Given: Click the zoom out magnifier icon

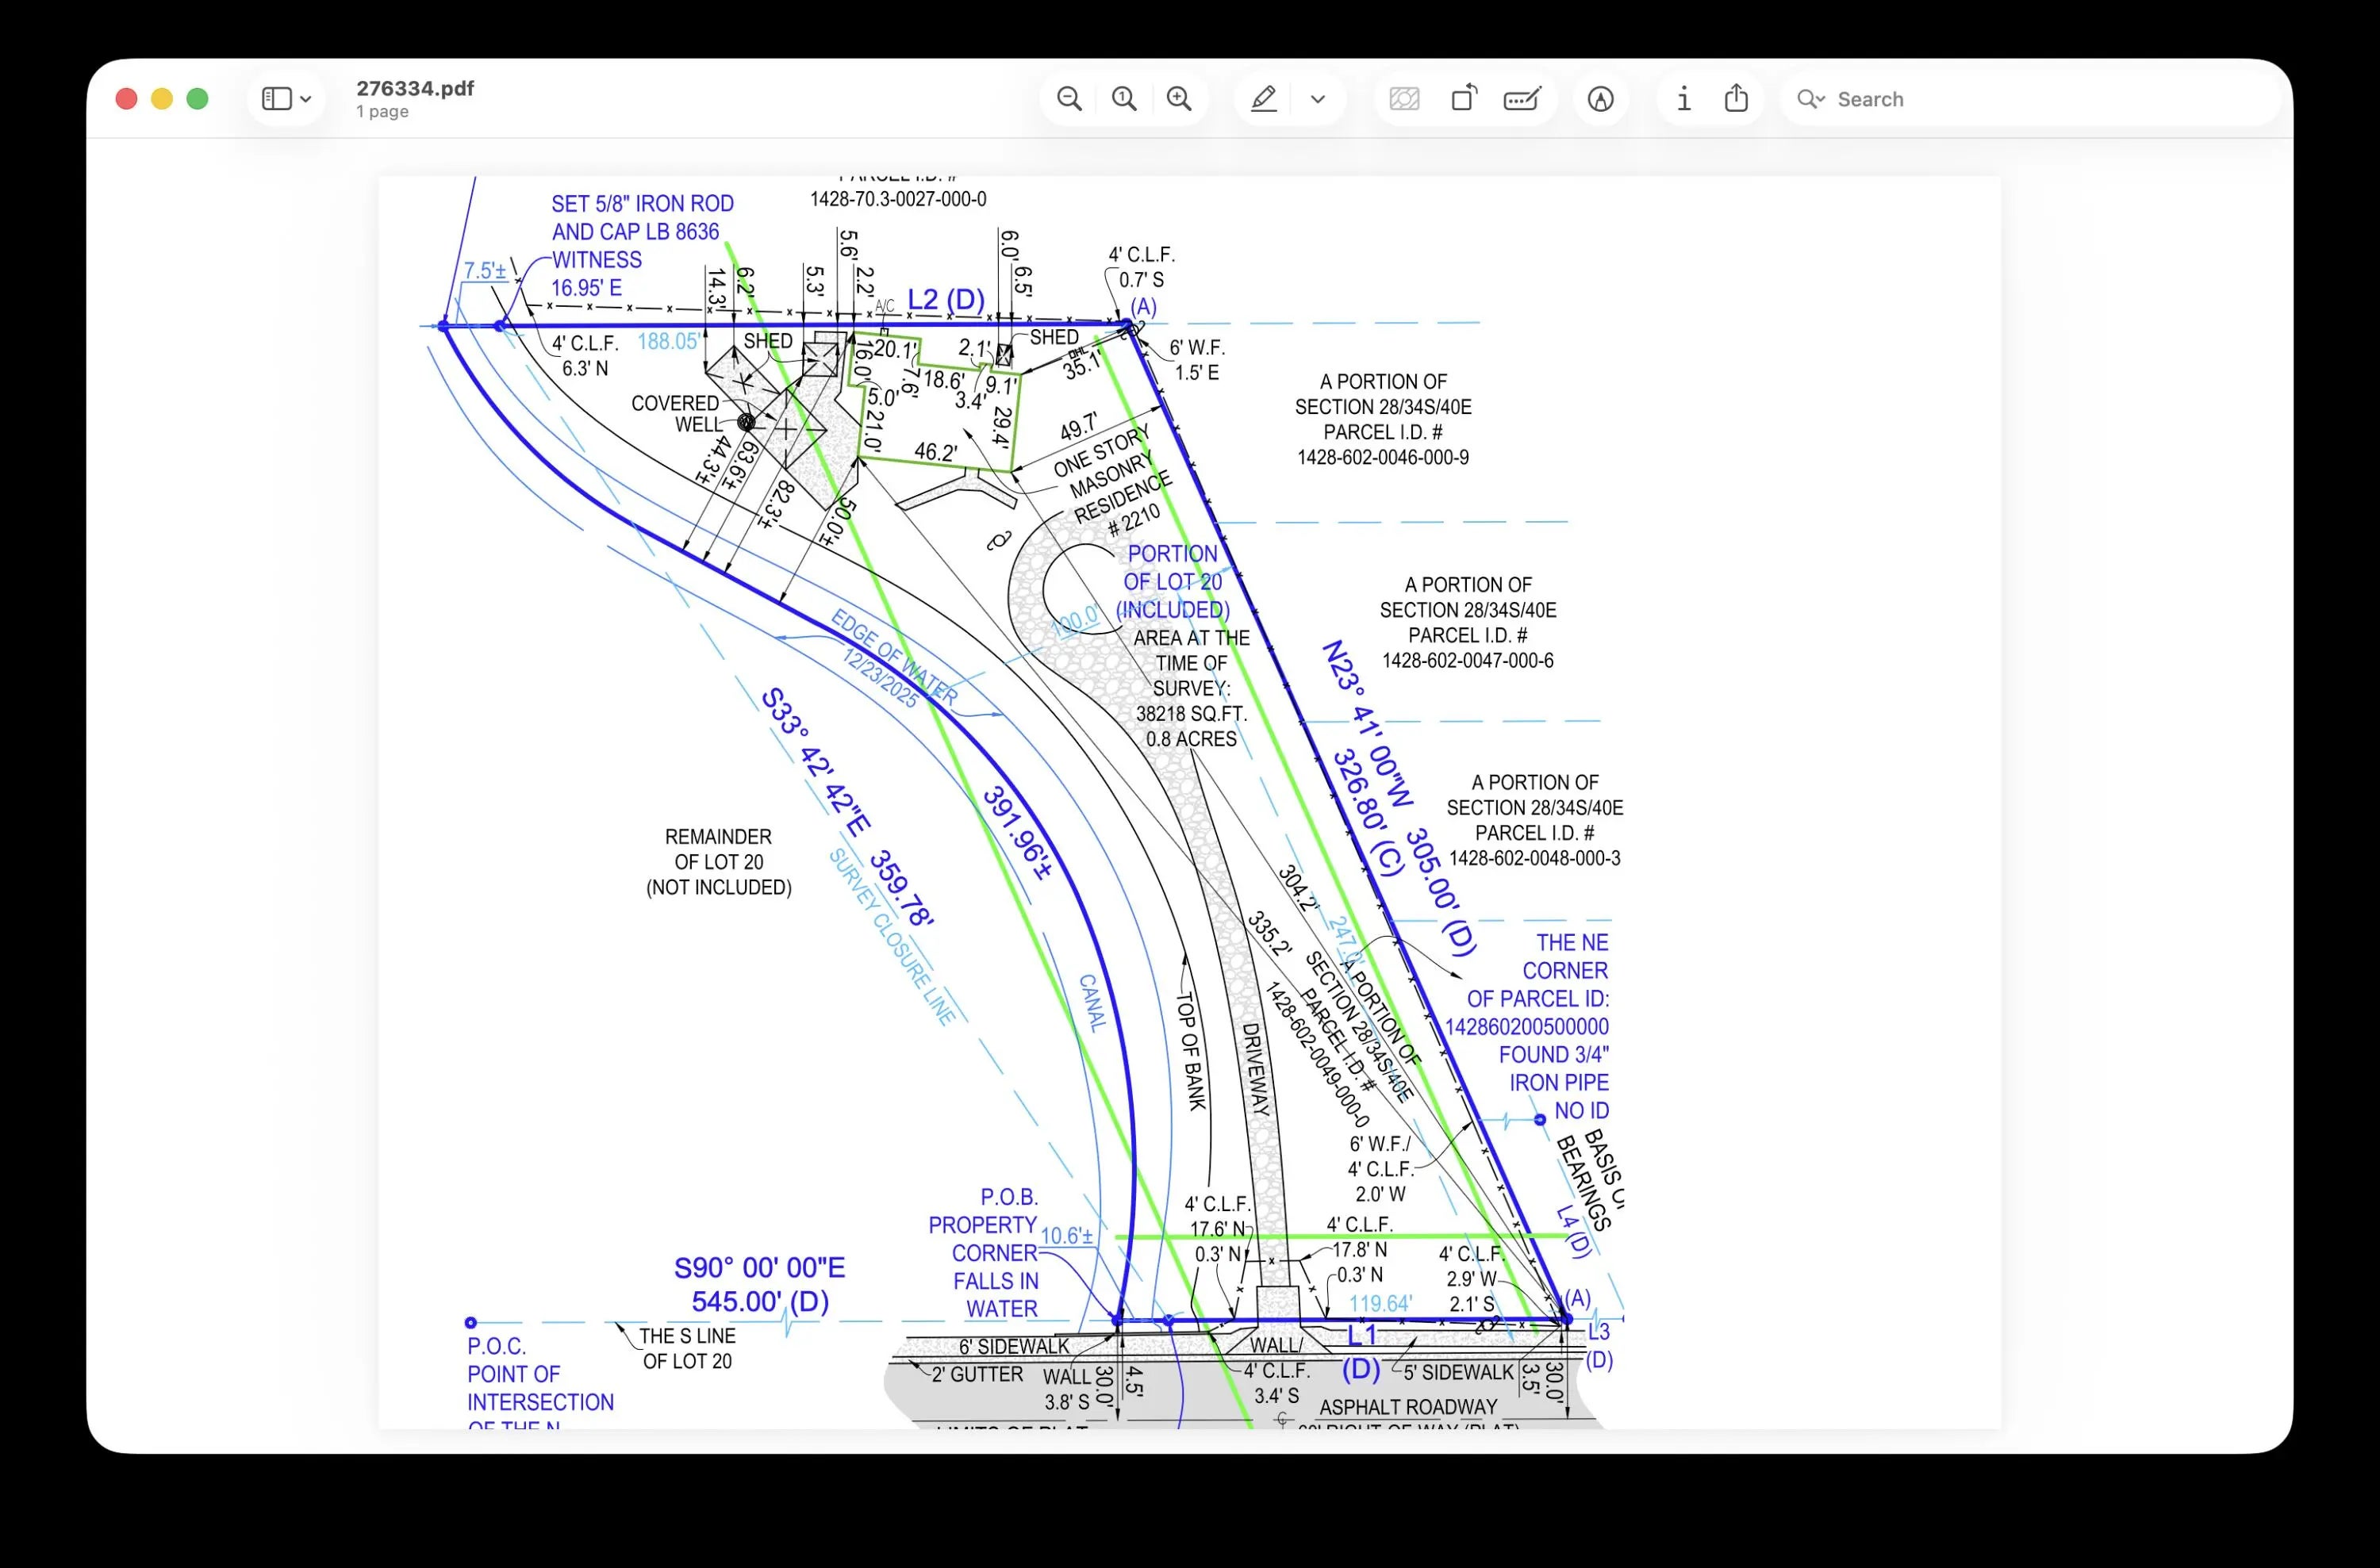Looking at the screenshot, I should pyautogui.click(x=1069, y=99).
